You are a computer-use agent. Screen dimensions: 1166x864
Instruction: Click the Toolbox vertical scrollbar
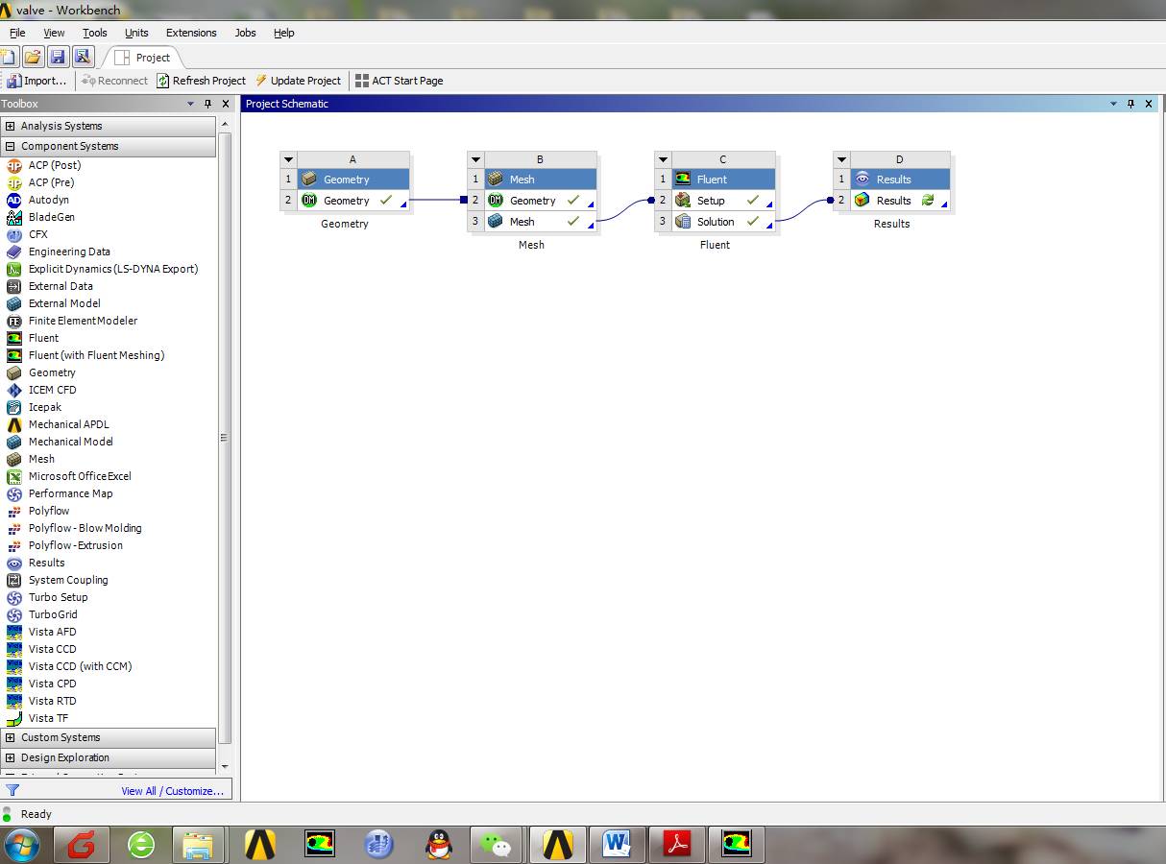click(x=225, y=438)
